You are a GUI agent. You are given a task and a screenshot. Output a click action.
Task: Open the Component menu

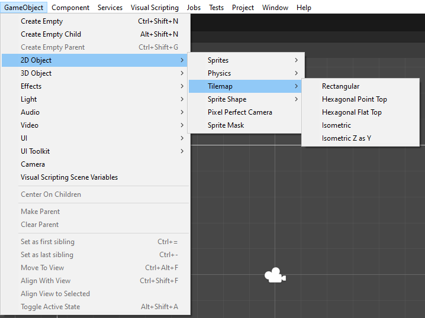click(70, 8)
